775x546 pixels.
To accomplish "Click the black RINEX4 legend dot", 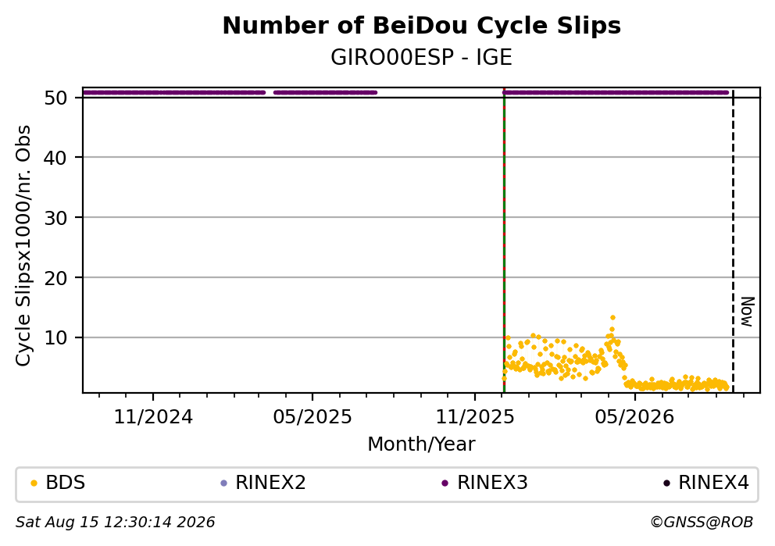I will [666, 484].
